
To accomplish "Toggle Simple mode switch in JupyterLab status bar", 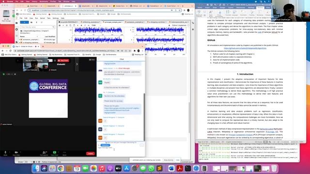I will (x=26, y=162).
